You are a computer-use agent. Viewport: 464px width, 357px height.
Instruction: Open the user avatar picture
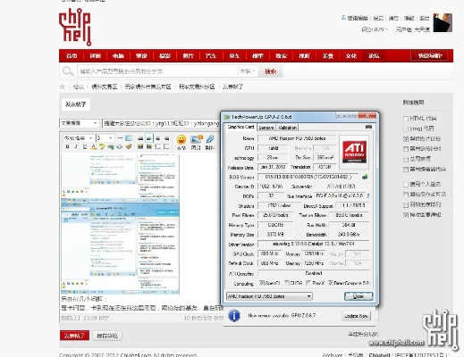[443, 22]
